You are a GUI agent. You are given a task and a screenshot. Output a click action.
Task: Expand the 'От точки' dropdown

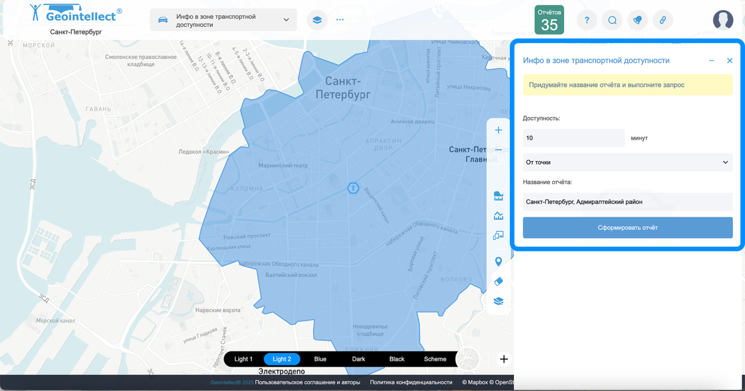pos(627,162)
